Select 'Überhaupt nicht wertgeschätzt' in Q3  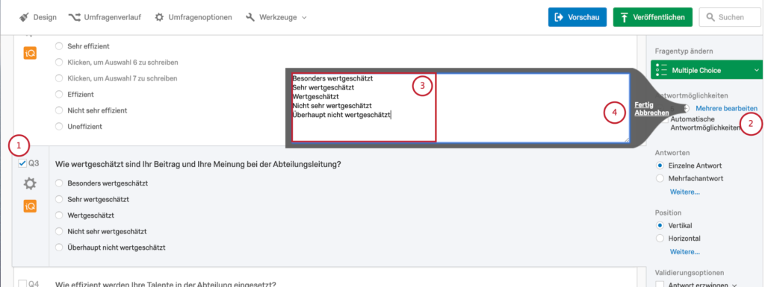pos(59,247)
